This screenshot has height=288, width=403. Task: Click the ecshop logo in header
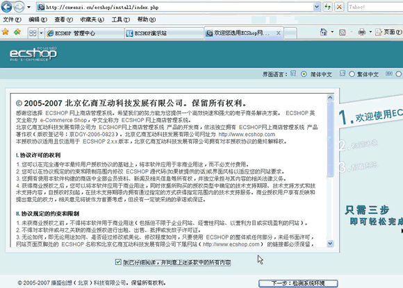coord(33,53)
